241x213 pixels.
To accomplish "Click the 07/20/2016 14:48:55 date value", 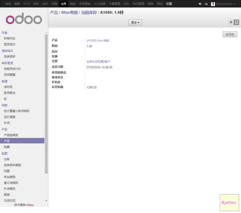I will tap(99, 67).
